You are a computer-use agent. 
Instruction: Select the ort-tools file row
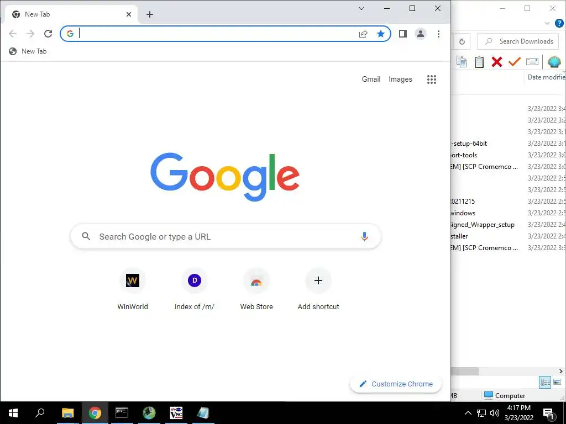point(509,155)
